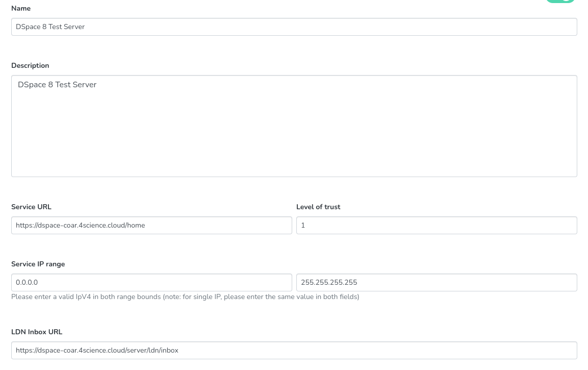The width and height of the screenshot is (588, 370).
Task: Click the "LDN Inbox URL" label
Action: (x=37, y=332)
